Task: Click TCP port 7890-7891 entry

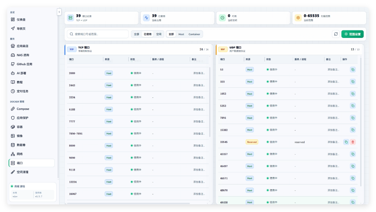Action: (76, 134)
